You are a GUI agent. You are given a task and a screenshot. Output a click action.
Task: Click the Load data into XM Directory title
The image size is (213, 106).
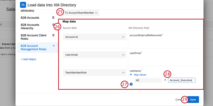click(52, 5)
